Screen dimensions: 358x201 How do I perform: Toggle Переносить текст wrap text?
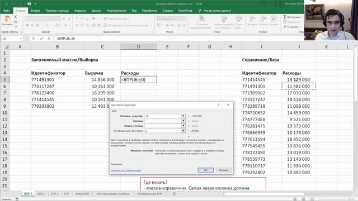(116, 18)
